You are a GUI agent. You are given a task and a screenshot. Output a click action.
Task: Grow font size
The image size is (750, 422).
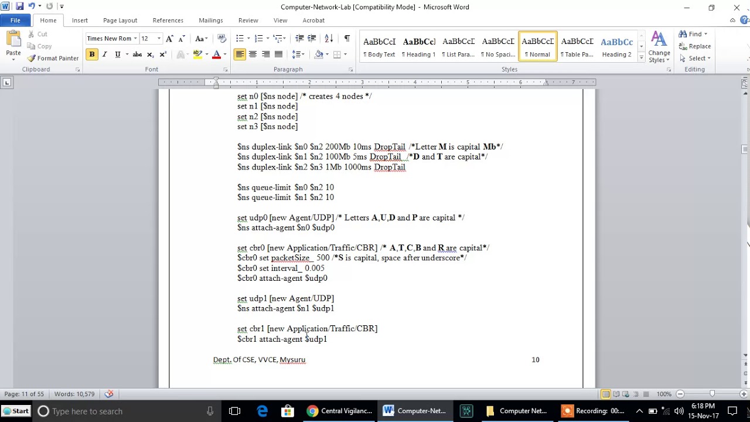point(169,39)
